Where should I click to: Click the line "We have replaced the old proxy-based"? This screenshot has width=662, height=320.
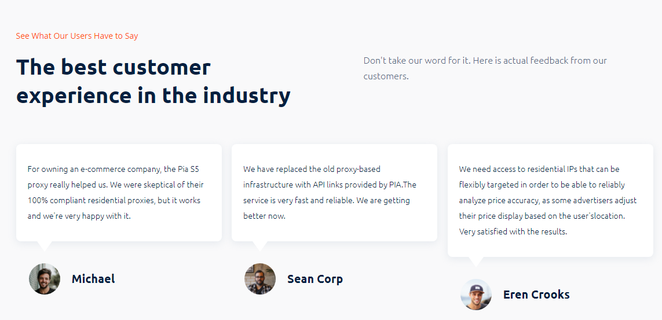(312, 169)
